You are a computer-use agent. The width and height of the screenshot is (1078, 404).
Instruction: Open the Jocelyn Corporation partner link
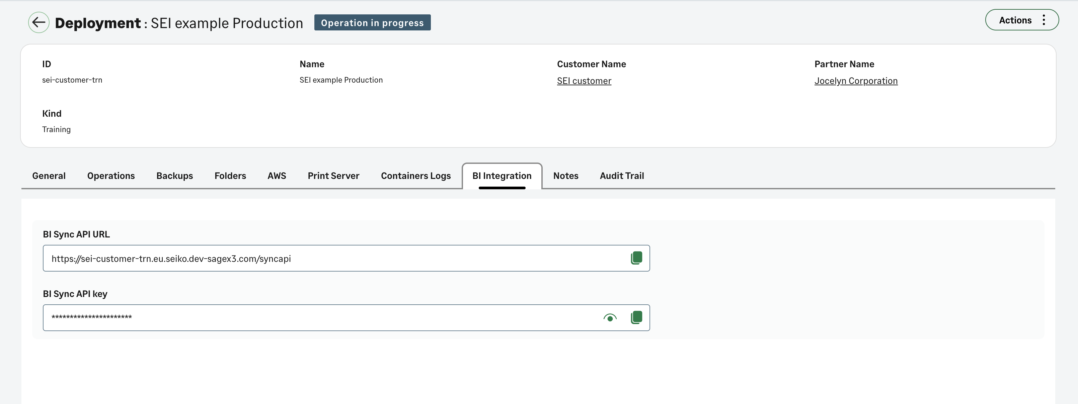point(856,81)
